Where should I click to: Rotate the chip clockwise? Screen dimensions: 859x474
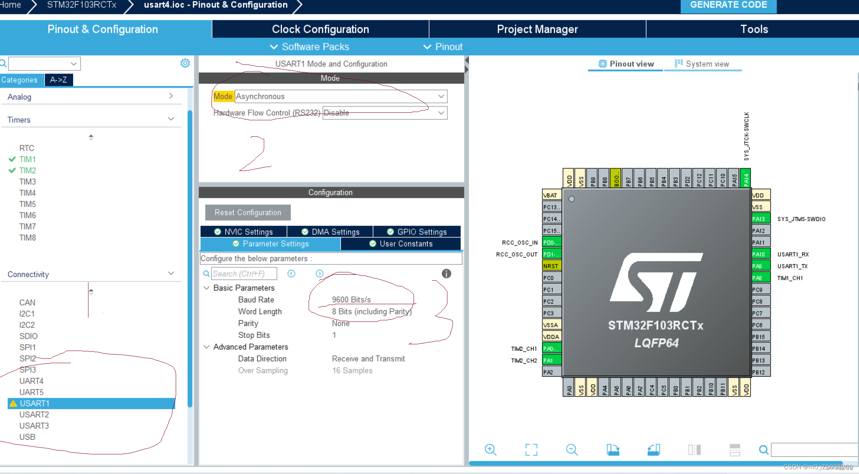pyautogui.click(x=614, y=450)
